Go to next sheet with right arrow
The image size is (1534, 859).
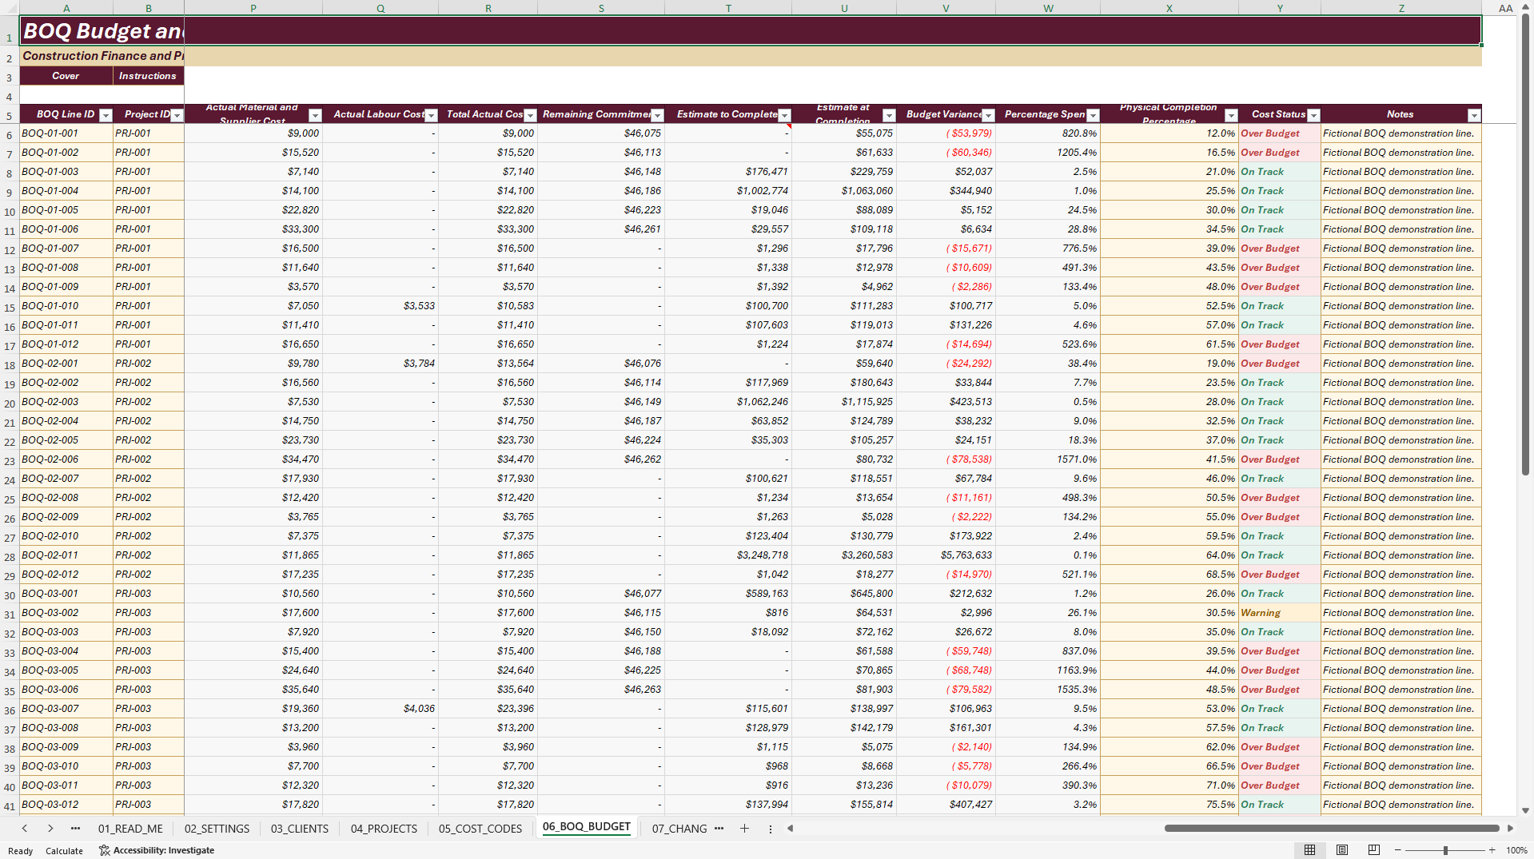50,829
